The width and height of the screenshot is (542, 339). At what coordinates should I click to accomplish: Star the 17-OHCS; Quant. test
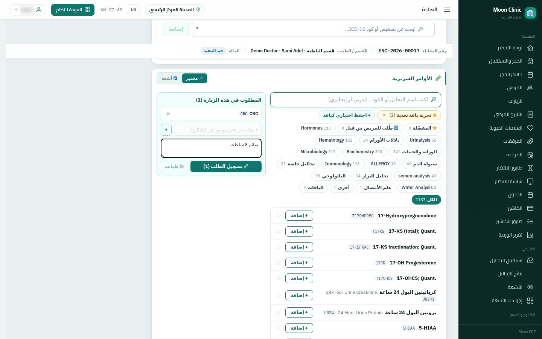coord(279,278)
